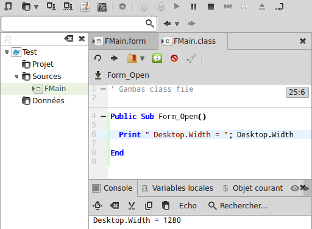Open project properties gear icon

click(122, 7)
